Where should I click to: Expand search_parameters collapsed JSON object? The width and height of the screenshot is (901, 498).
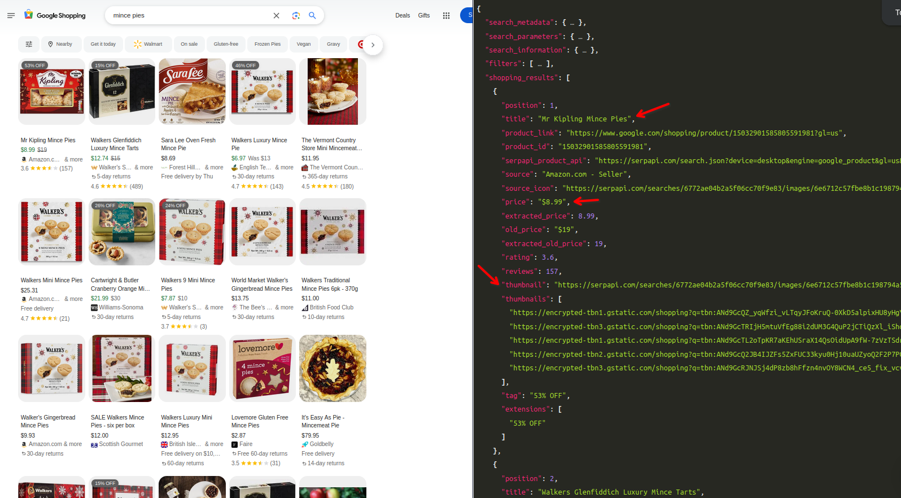pyautogui.click(x=580, y=36)
